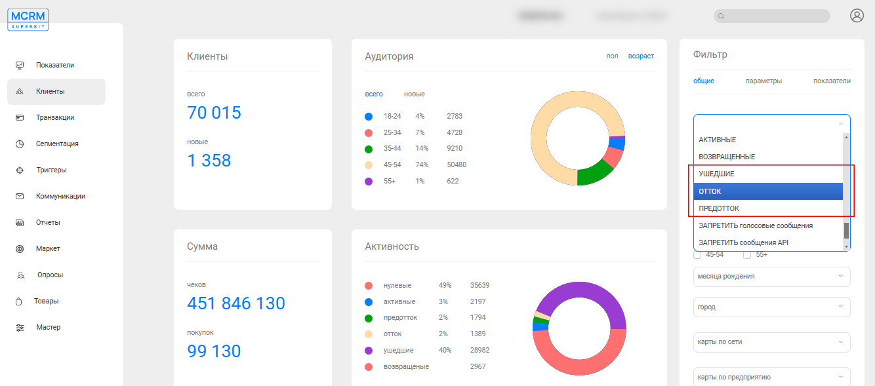The width and height of the screenshot is (875, 386).
Task: Select ОТТОК in the dropdown list
Action: (x=768, y=191)
